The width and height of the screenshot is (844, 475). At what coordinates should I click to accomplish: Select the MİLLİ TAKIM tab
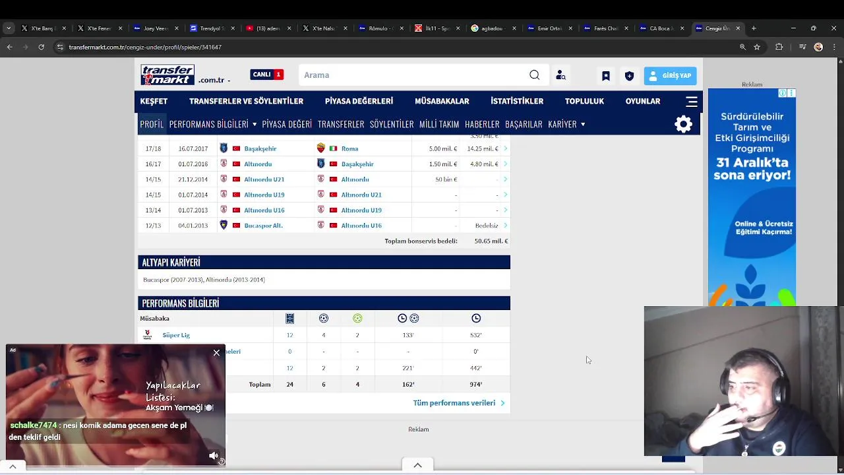[x=439, y=124]
